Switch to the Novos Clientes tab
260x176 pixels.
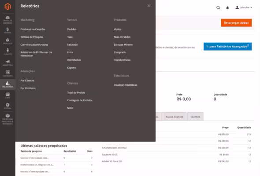(x=175, y=117)
